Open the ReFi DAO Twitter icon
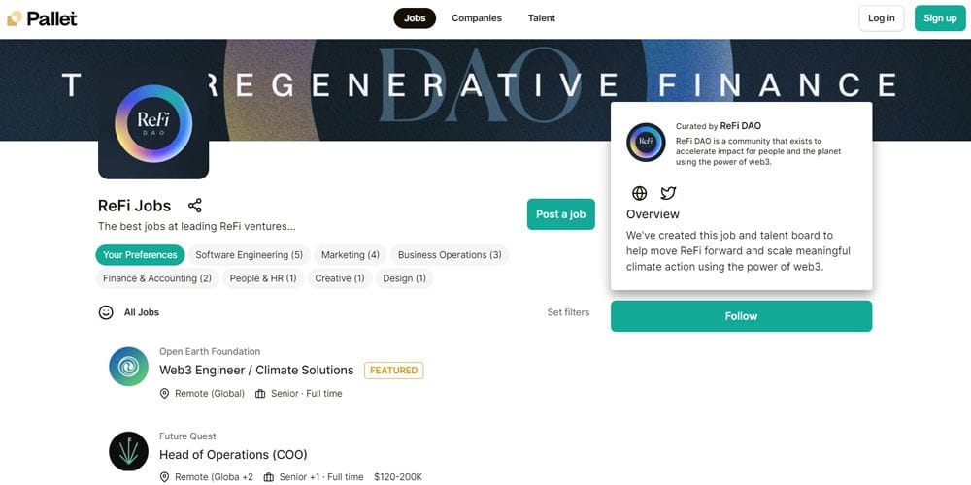Viewport: 971px width, 485px height. point(668,193)
